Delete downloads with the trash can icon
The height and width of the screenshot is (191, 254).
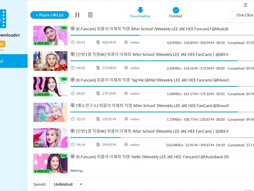(90, 15)
